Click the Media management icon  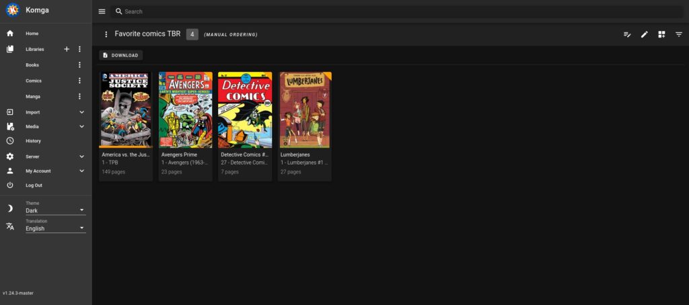coord(10,126)
